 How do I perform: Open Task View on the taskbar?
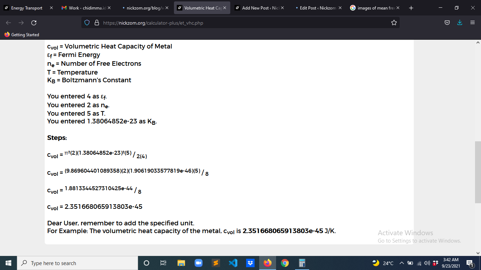click(163, 263)
